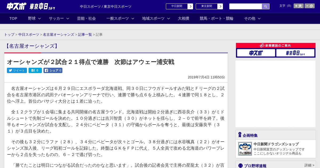This screenshot has height=168, width=320.
Task: Share article via Facebook シェア button
Action: tap(53, 70)
